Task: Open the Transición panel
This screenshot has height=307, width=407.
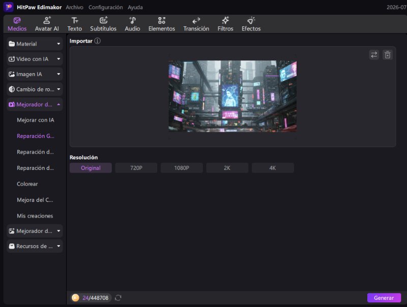Action: point(196,24)
